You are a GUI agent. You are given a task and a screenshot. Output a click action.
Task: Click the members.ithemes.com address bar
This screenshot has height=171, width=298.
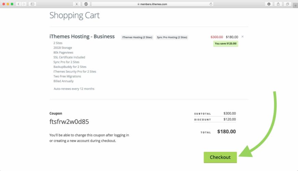click(x=152, y=4)
